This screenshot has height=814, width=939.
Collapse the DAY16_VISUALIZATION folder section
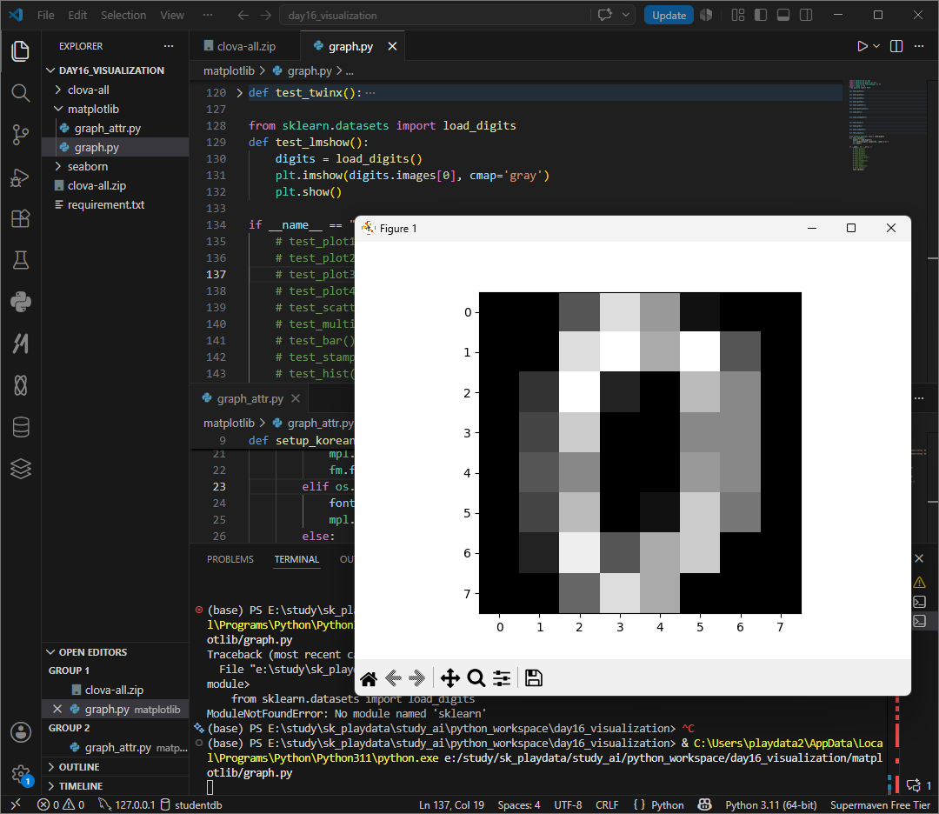pyautogui.click(x=51, y=70)
